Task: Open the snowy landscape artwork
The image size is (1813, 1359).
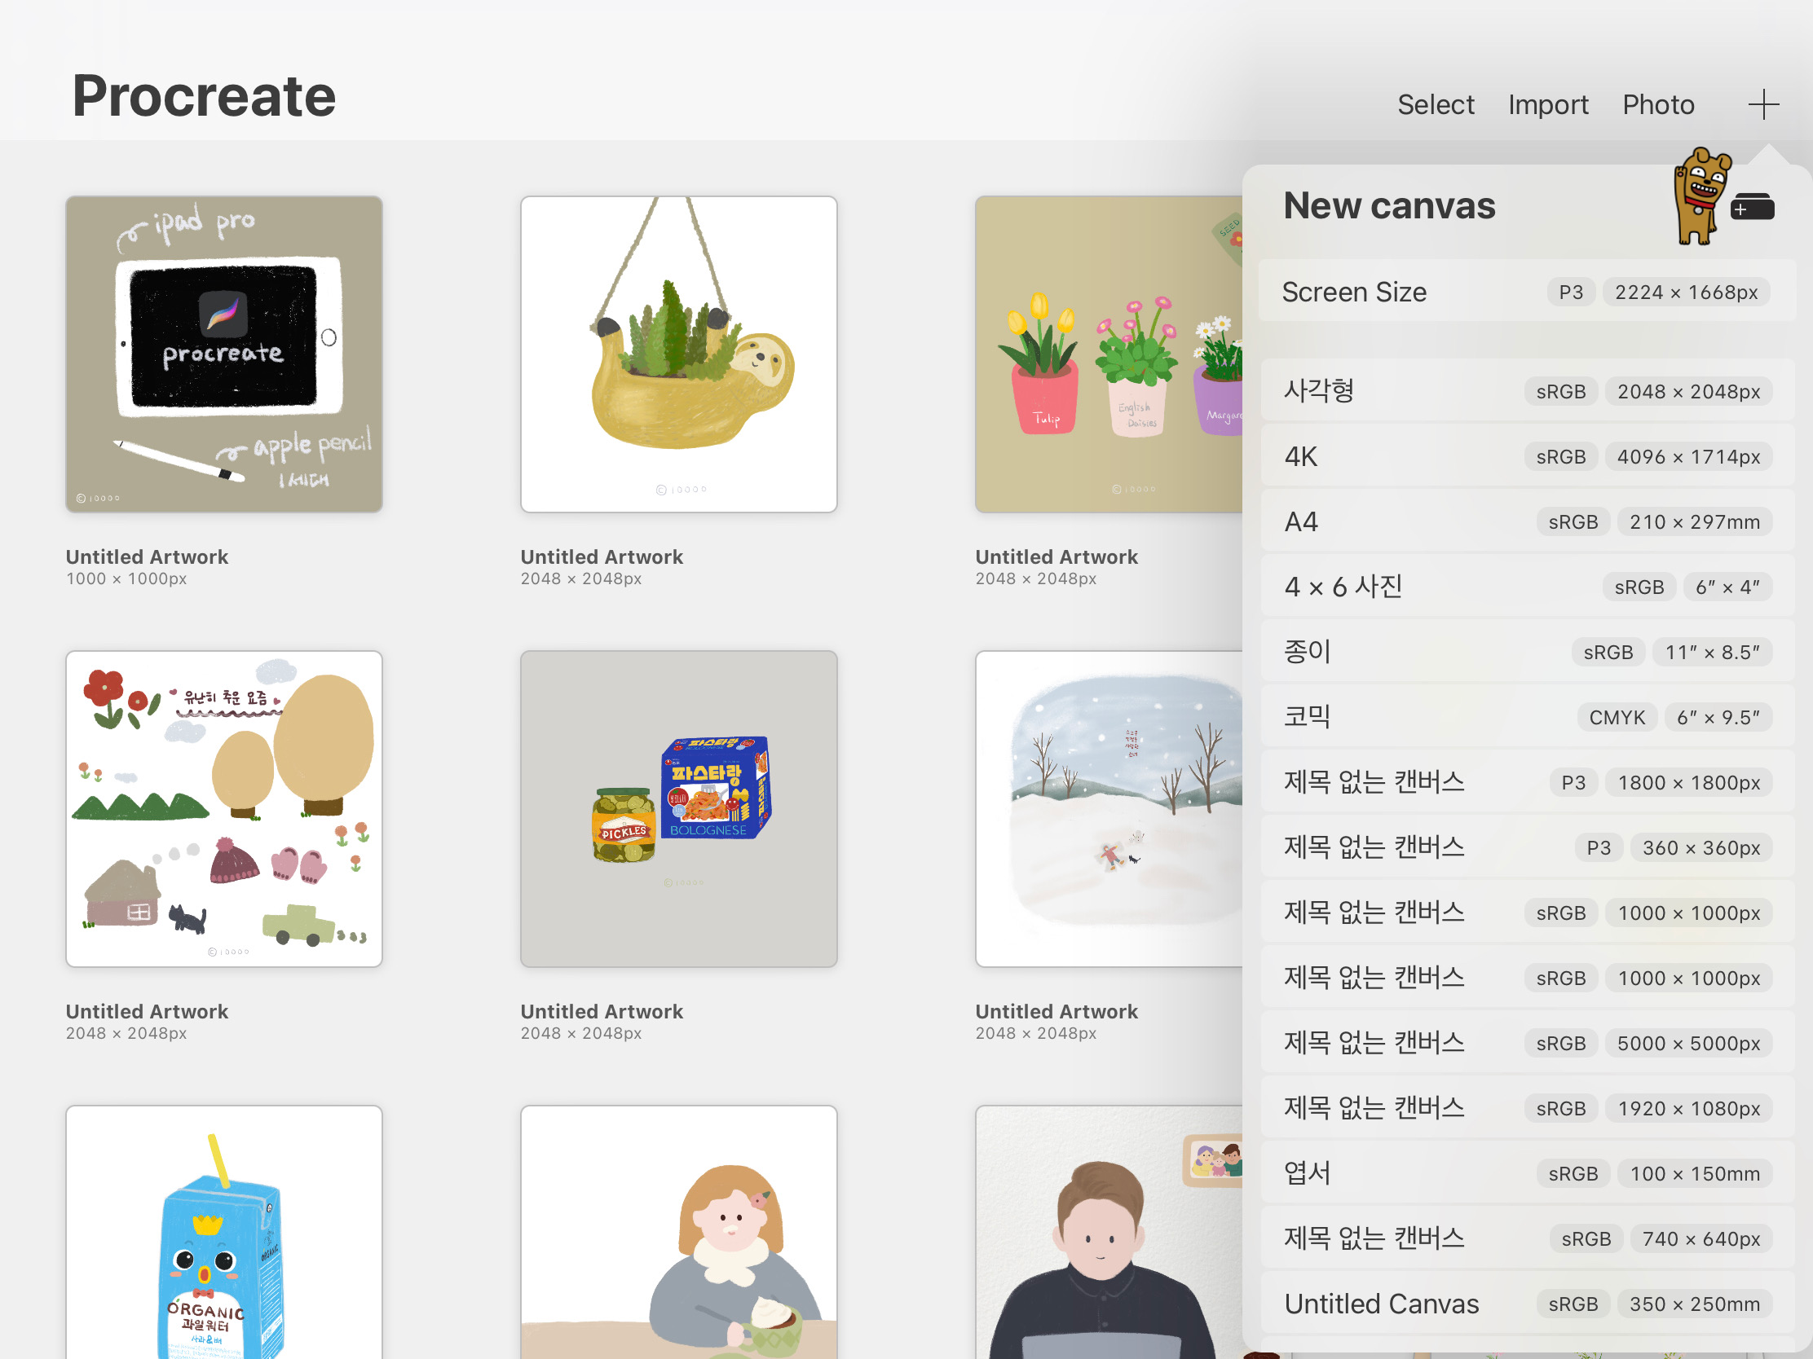Action: point(1109,808)
